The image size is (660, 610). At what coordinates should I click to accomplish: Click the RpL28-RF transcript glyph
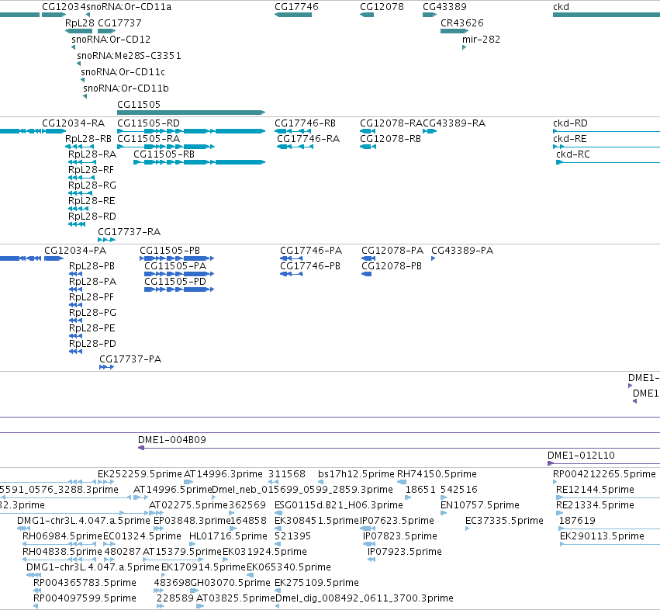click(x=81, y=178)
